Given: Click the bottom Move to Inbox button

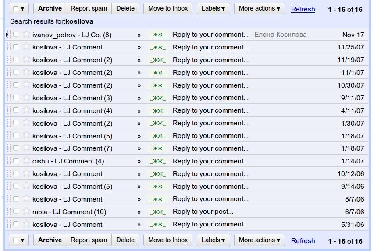Looking at the screenshot, I should point(168,240).
